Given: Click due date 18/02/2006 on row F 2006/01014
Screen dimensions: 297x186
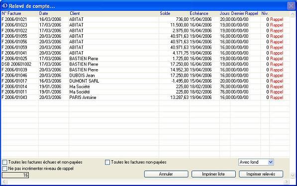Looking at the screenshot, I should (x=200, y=87).
